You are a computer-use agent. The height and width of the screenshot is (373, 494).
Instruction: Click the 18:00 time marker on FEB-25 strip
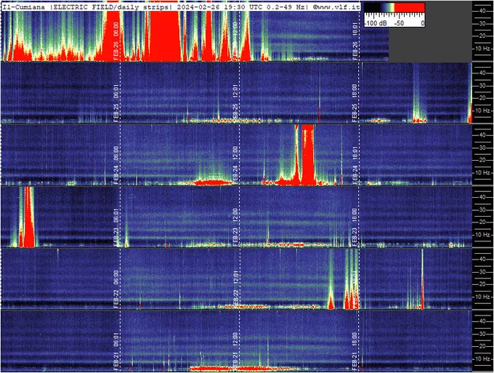click(355, 90)
